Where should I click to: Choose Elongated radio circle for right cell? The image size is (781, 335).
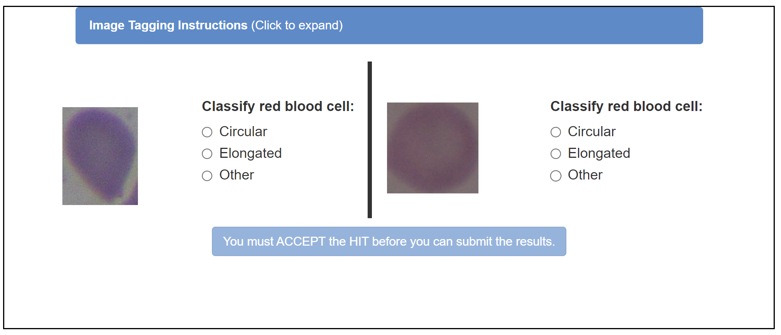point(556,154)
